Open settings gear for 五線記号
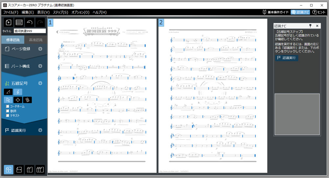Screen dimensions: 329x178 [x=40, y=83]
